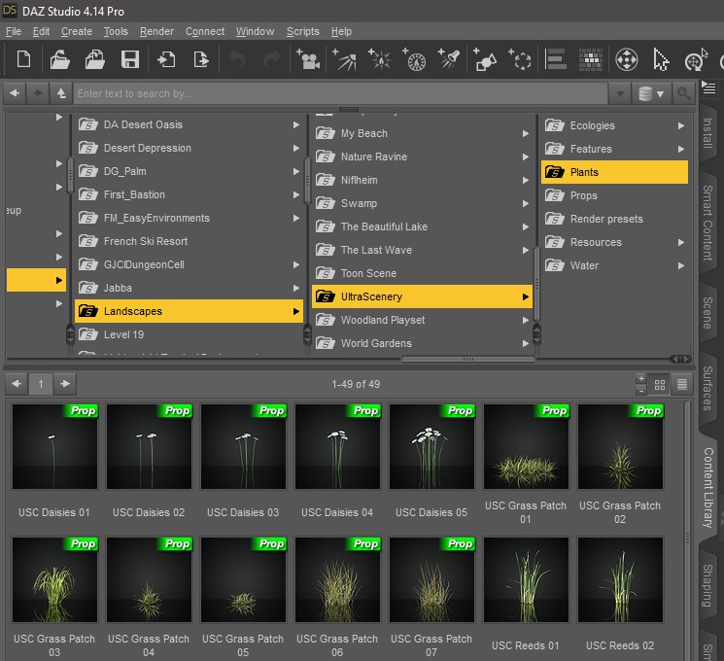Switch to the Shaping tab
724x661 pixels.
click(x=707, y=585)
